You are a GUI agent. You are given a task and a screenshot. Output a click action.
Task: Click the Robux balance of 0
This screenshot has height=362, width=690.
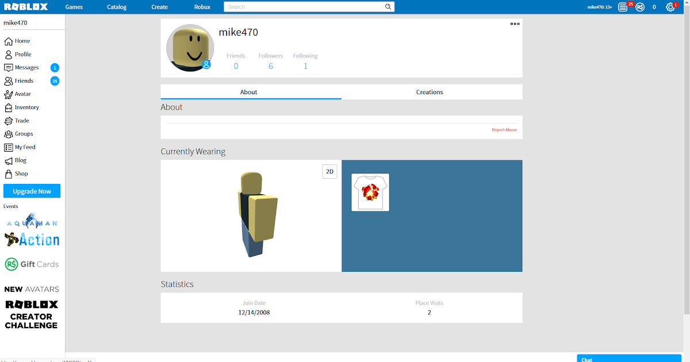click(x=654, y=7)
